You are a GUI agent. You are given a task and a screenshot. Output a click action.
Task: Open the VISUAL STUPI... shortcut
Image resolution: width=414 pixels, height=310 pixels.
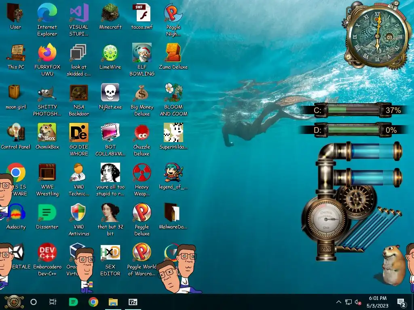[x=79, y=20]
